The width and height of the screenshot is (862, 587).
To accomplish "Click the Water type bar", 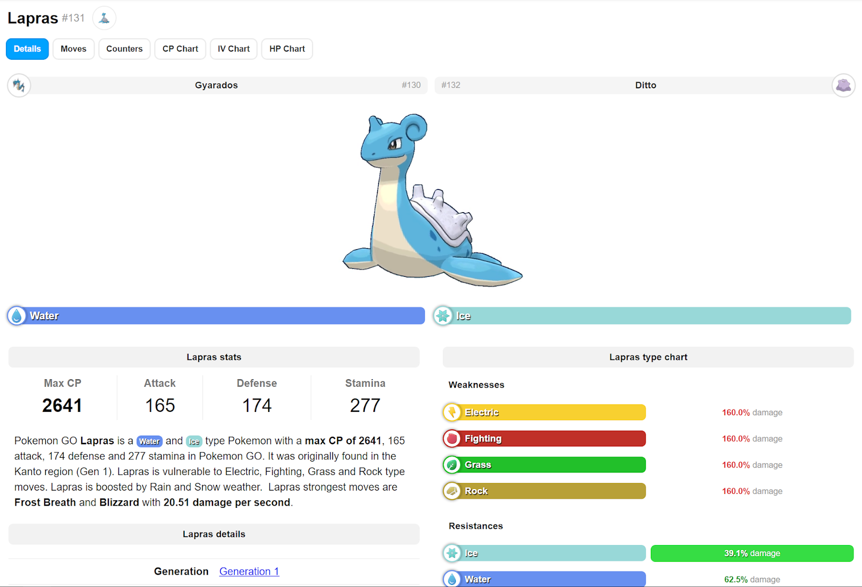I will 216,316.
